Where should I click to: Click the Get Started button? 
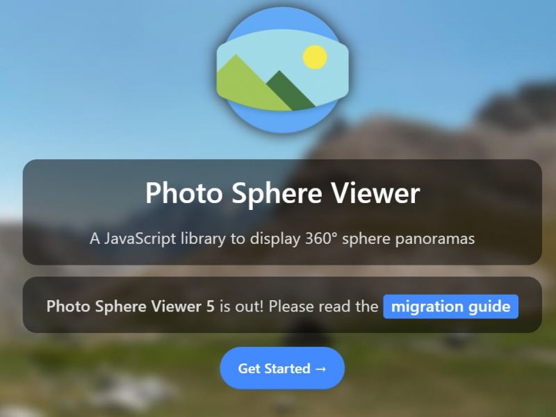point(282,368)
